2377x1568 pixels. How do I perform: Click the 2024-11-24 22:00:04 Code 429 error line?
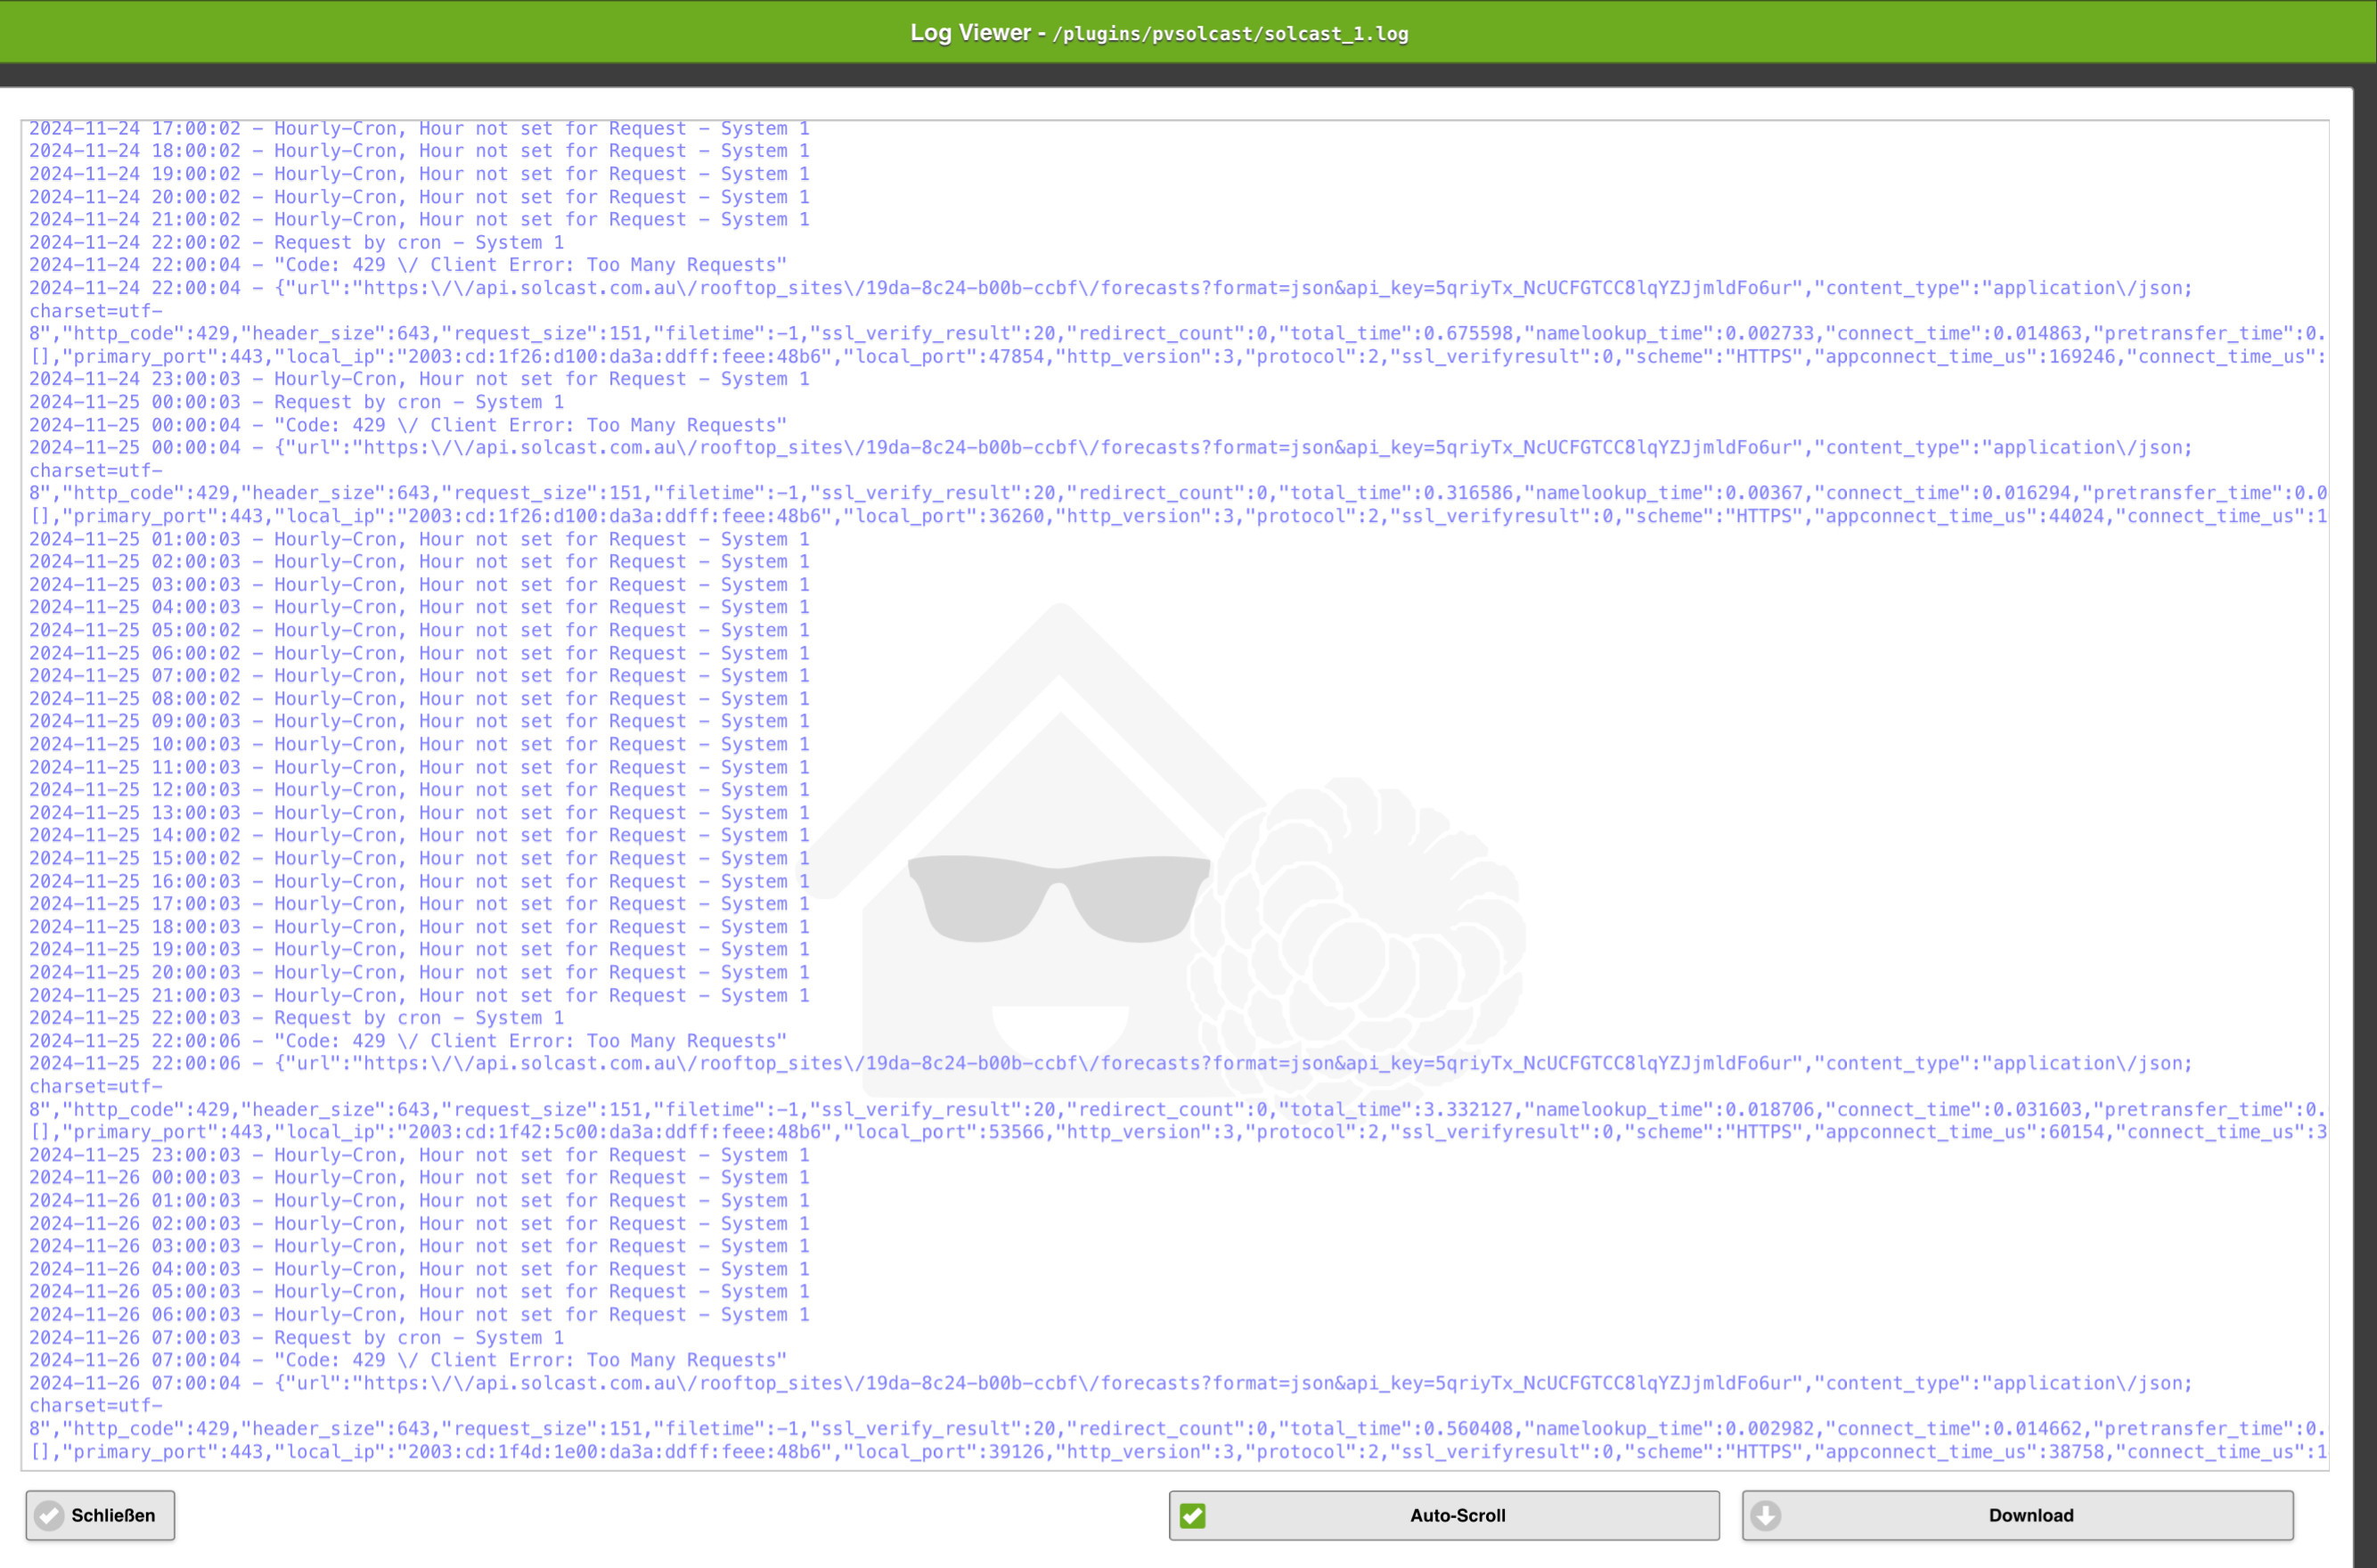[407, 265]
